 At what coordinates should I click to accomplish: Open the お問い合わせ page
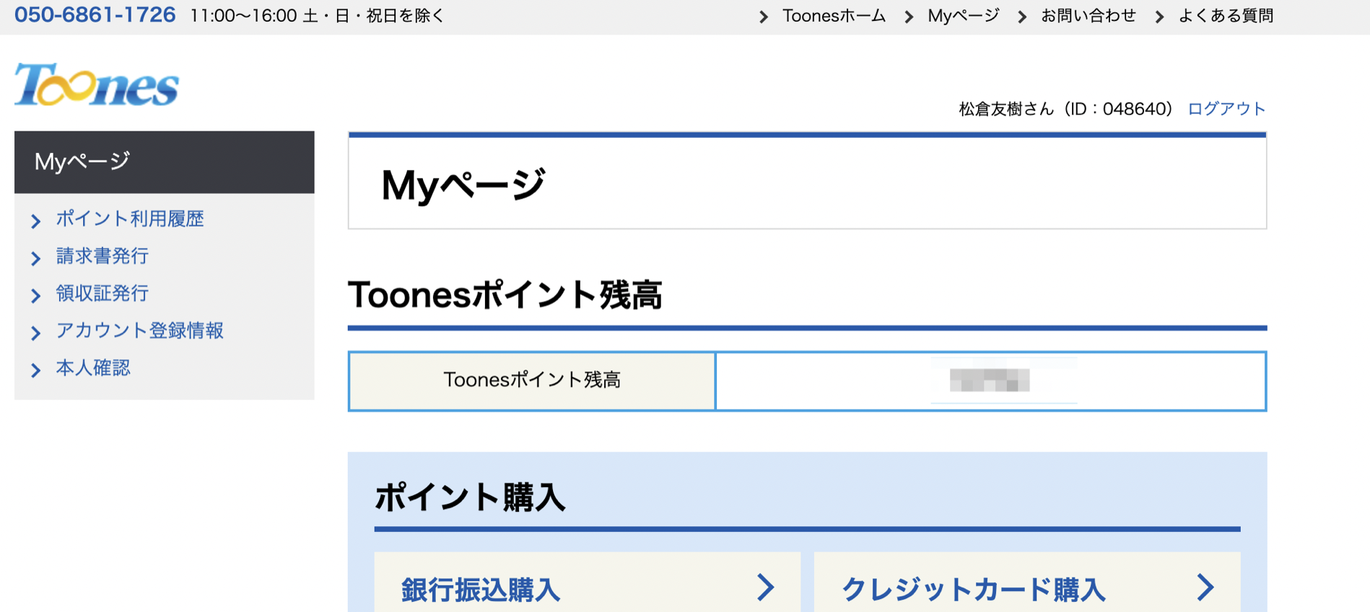tap(1088, 16)
